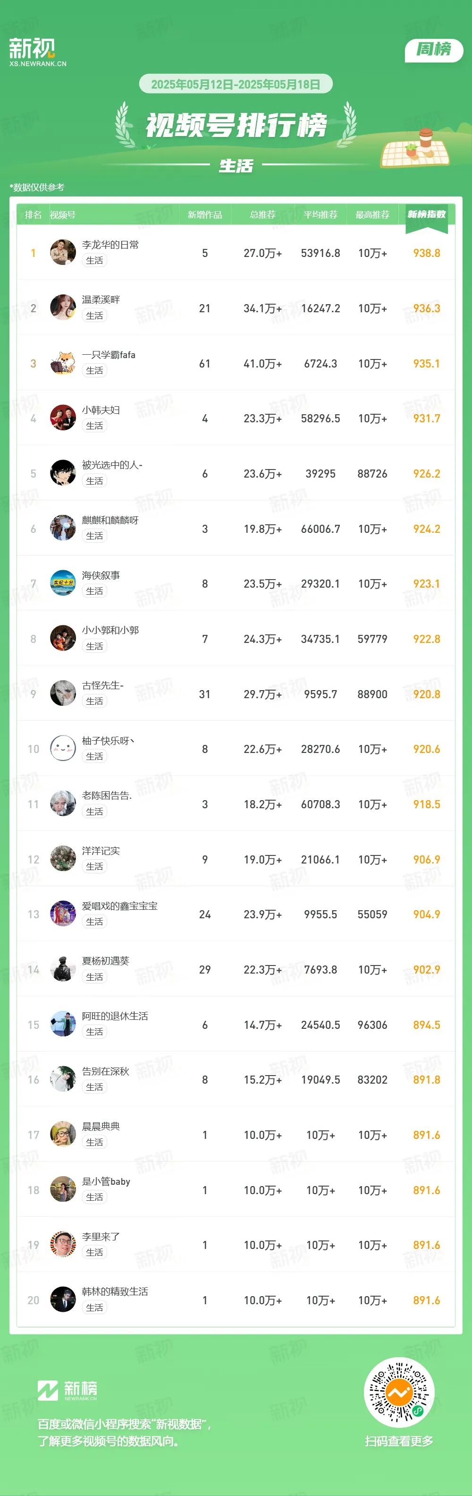The width and height of the screenshot is (472, 1496).
Task: Select the 李里来了 avatar
Action: click(63, 1245)
